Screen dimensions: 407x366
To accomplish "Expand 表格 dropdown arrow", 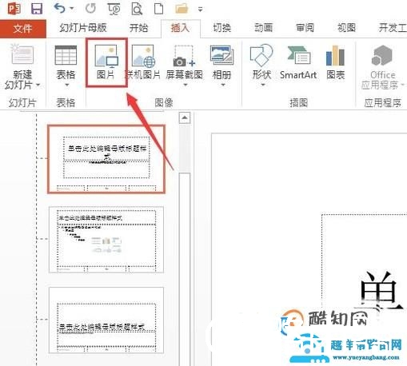I will 66,86.
